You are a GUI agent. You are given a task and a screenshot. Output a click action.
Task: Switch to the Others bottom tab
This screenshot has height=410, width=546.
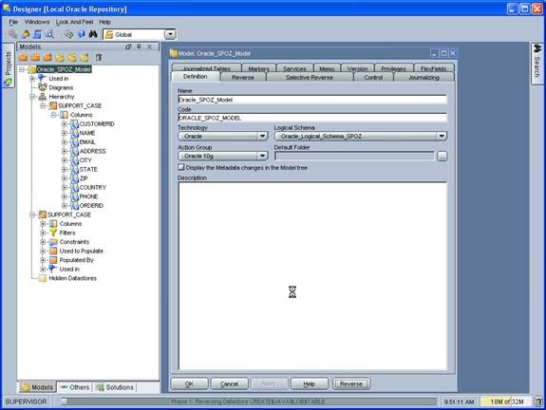click(x=74, y=387)
